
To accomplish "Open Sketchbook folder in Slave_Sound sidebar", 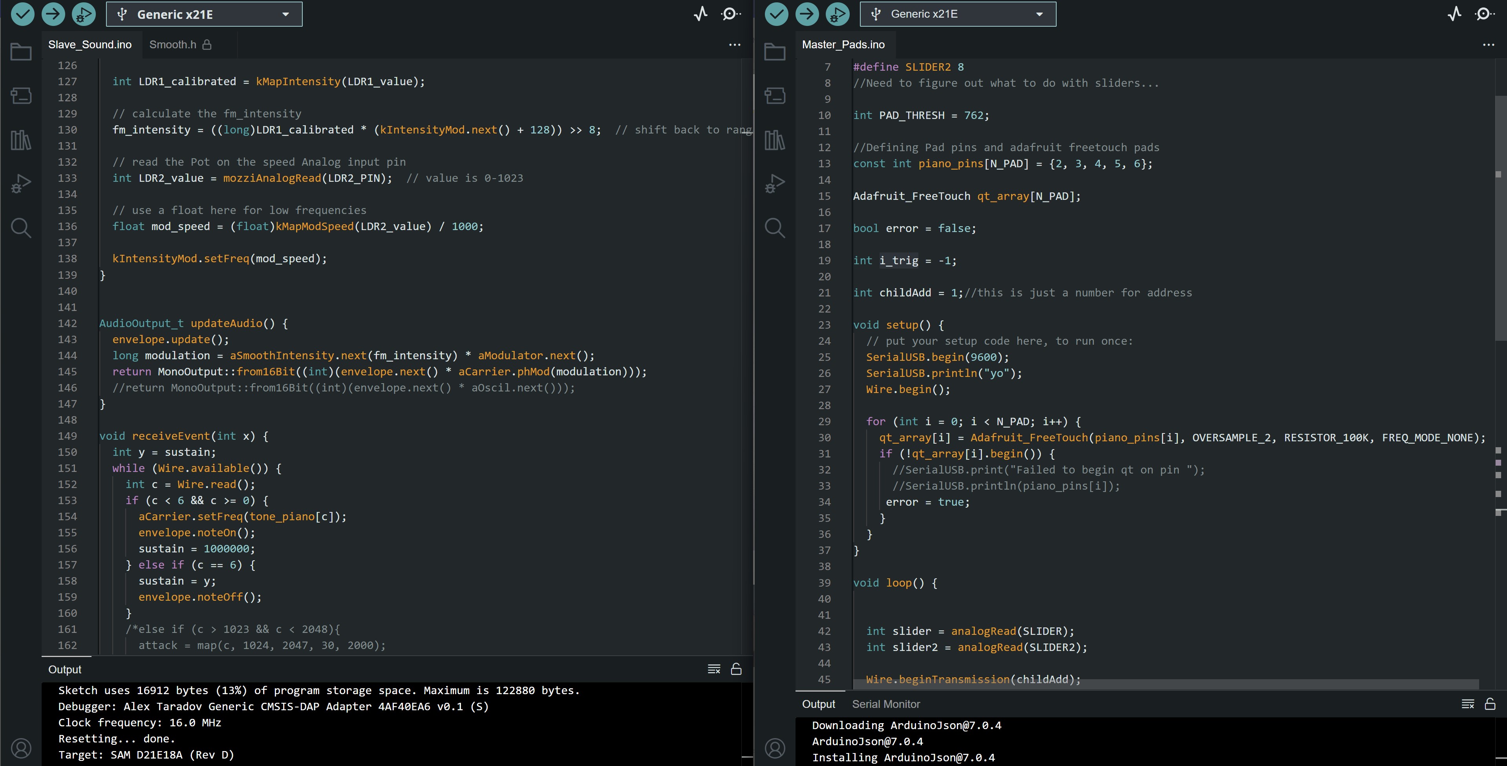I will [x=21, y=52].
